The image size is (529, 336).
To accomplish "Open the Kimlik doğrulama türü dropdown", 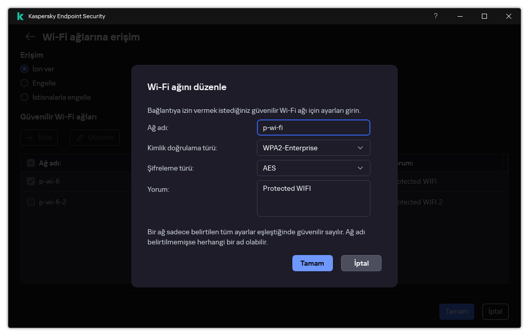I will pos(313,148).
